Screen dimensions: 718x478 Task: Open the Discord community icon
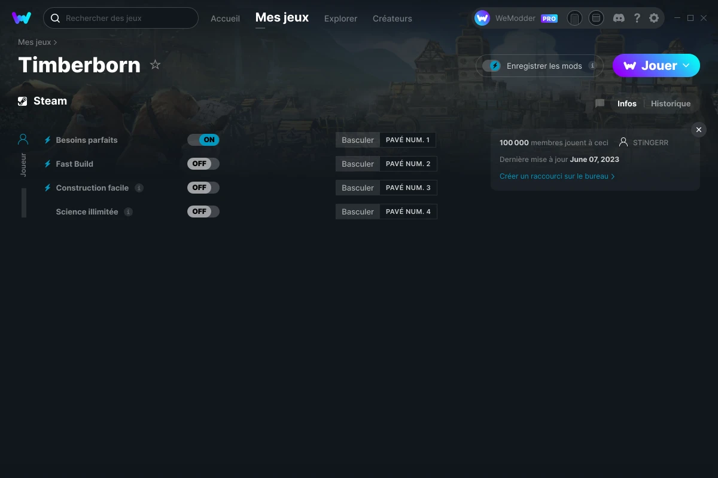point(619,18)
